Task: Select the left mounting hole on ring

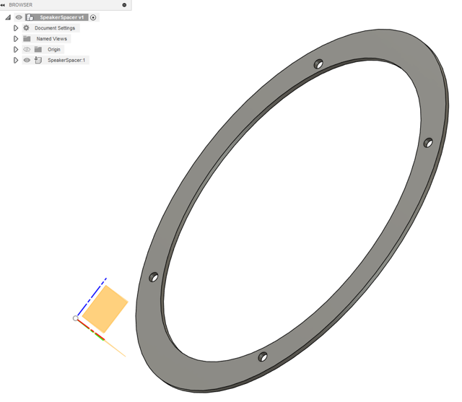Action: pos(154,277)
